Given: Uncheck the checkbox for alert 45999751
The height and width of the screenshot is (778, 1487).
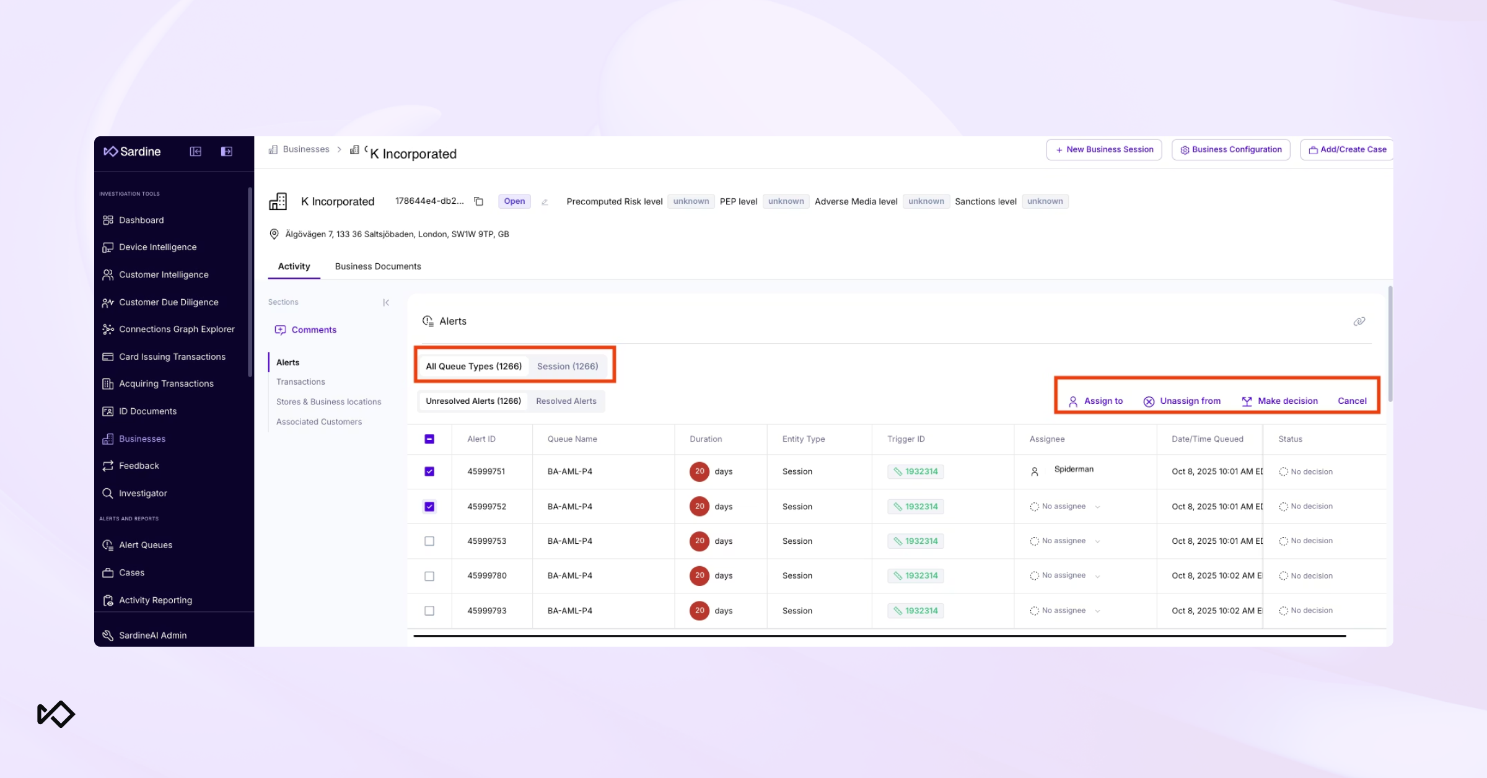Looking at the screenshot, I should pyautogui.click(x=429, y=471).
